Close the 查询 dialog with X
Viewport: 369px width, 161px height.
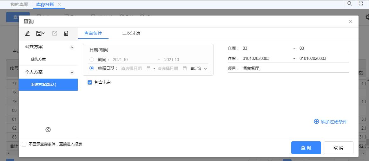[351, 22]
